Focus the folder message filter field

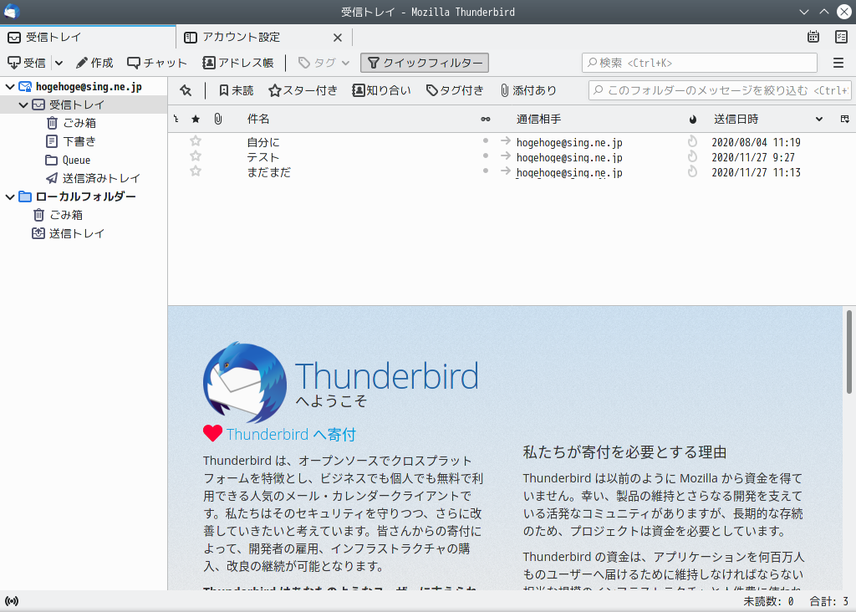tap(721, 90)
